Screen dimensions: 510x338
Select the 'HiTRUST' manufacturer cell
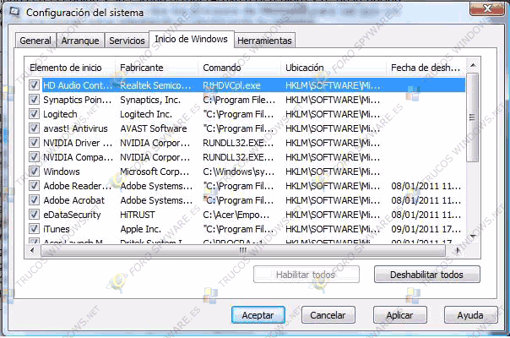click(138, 215)
